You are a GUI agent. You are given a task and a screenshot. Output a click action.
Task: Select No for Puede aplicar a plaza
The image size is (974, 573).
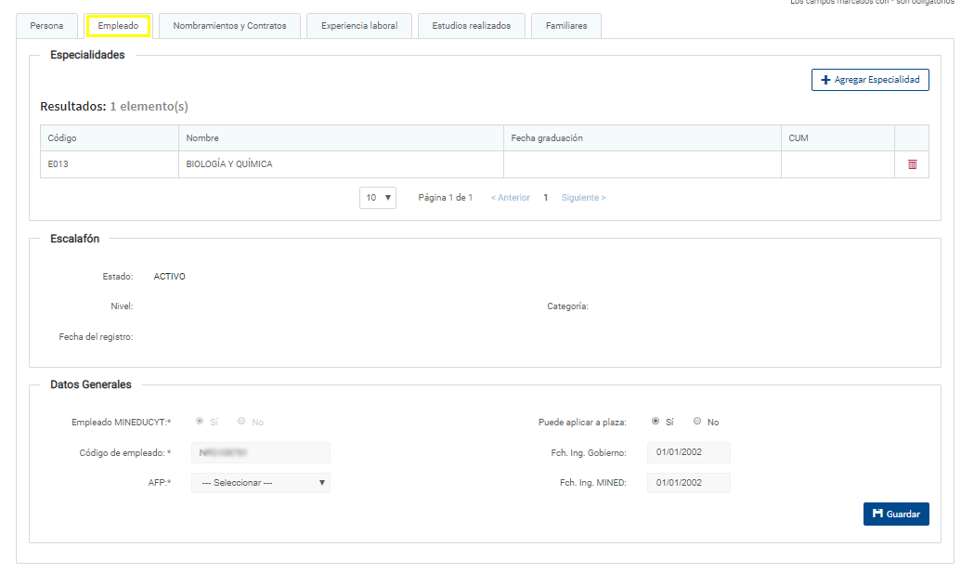coord(697,422)
